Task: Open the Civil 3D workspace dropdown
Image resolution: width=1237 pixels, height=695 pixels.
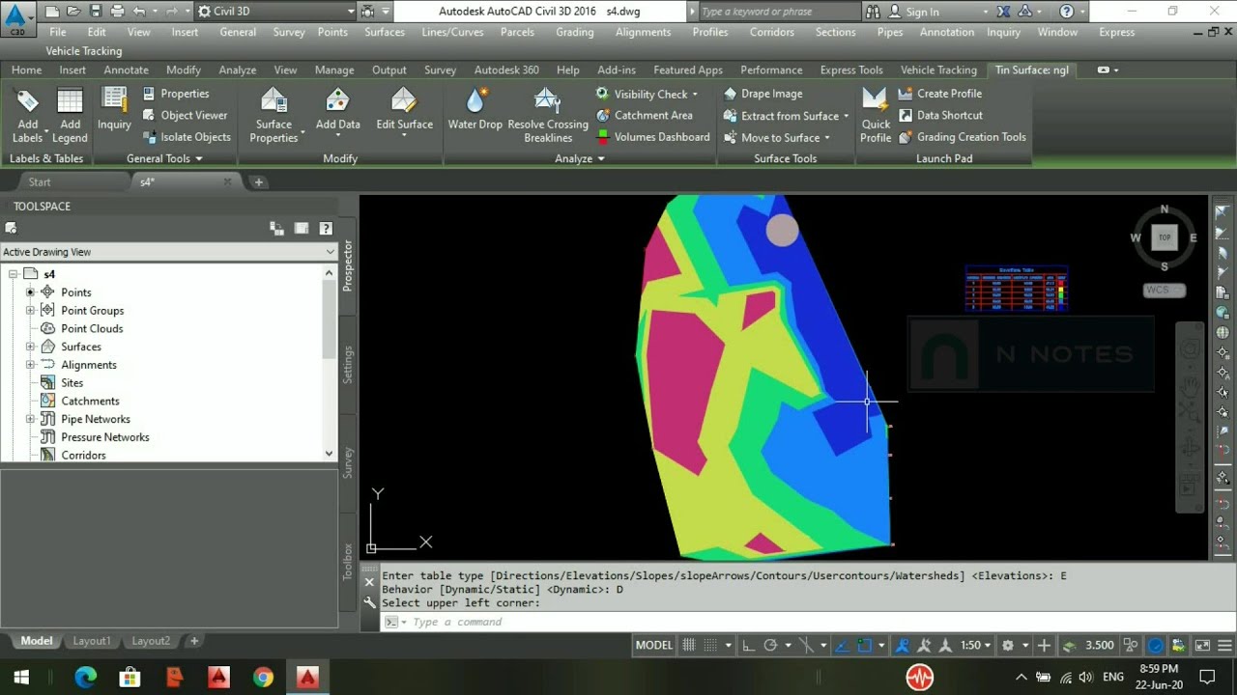Action: click(x=275, y=12)
